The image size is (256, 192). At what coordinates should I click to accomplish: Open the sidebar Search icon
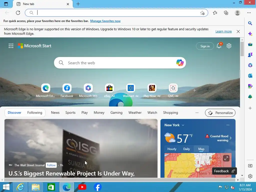[x=250, y=23]
